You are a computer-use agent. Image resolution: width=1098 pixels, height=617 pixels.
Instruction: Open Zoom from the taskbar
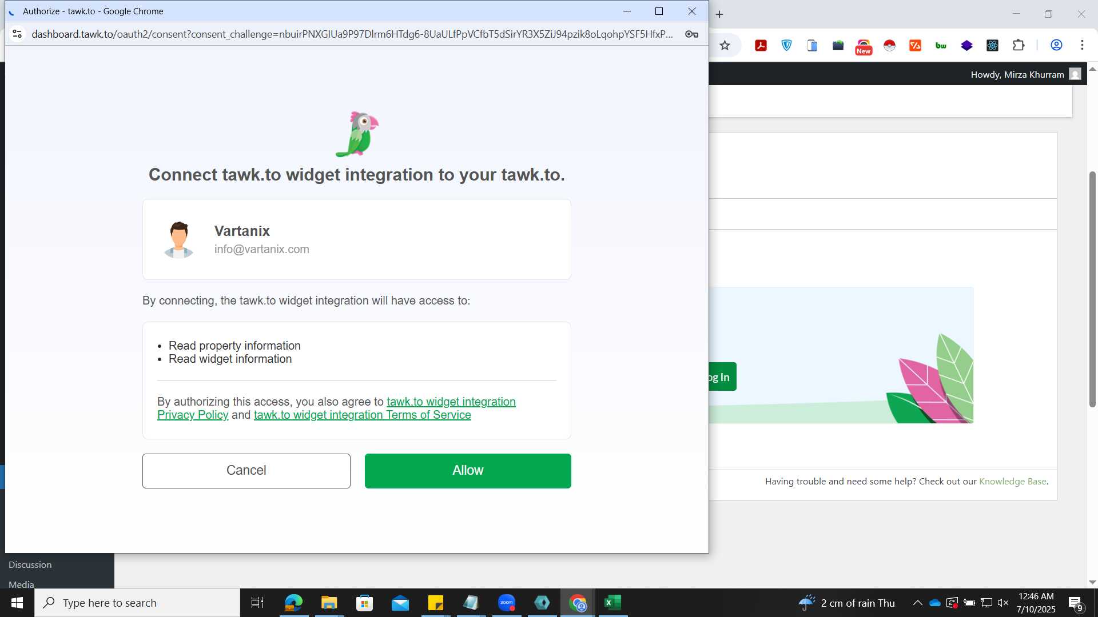507,603
